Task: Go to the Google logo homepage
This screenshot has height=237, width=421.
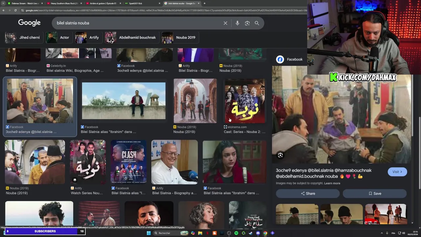Action: coord(29,23)
